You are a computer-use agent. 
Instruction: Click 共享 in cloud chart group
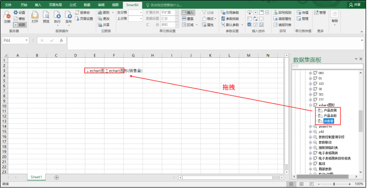click(x=104, y=25)
